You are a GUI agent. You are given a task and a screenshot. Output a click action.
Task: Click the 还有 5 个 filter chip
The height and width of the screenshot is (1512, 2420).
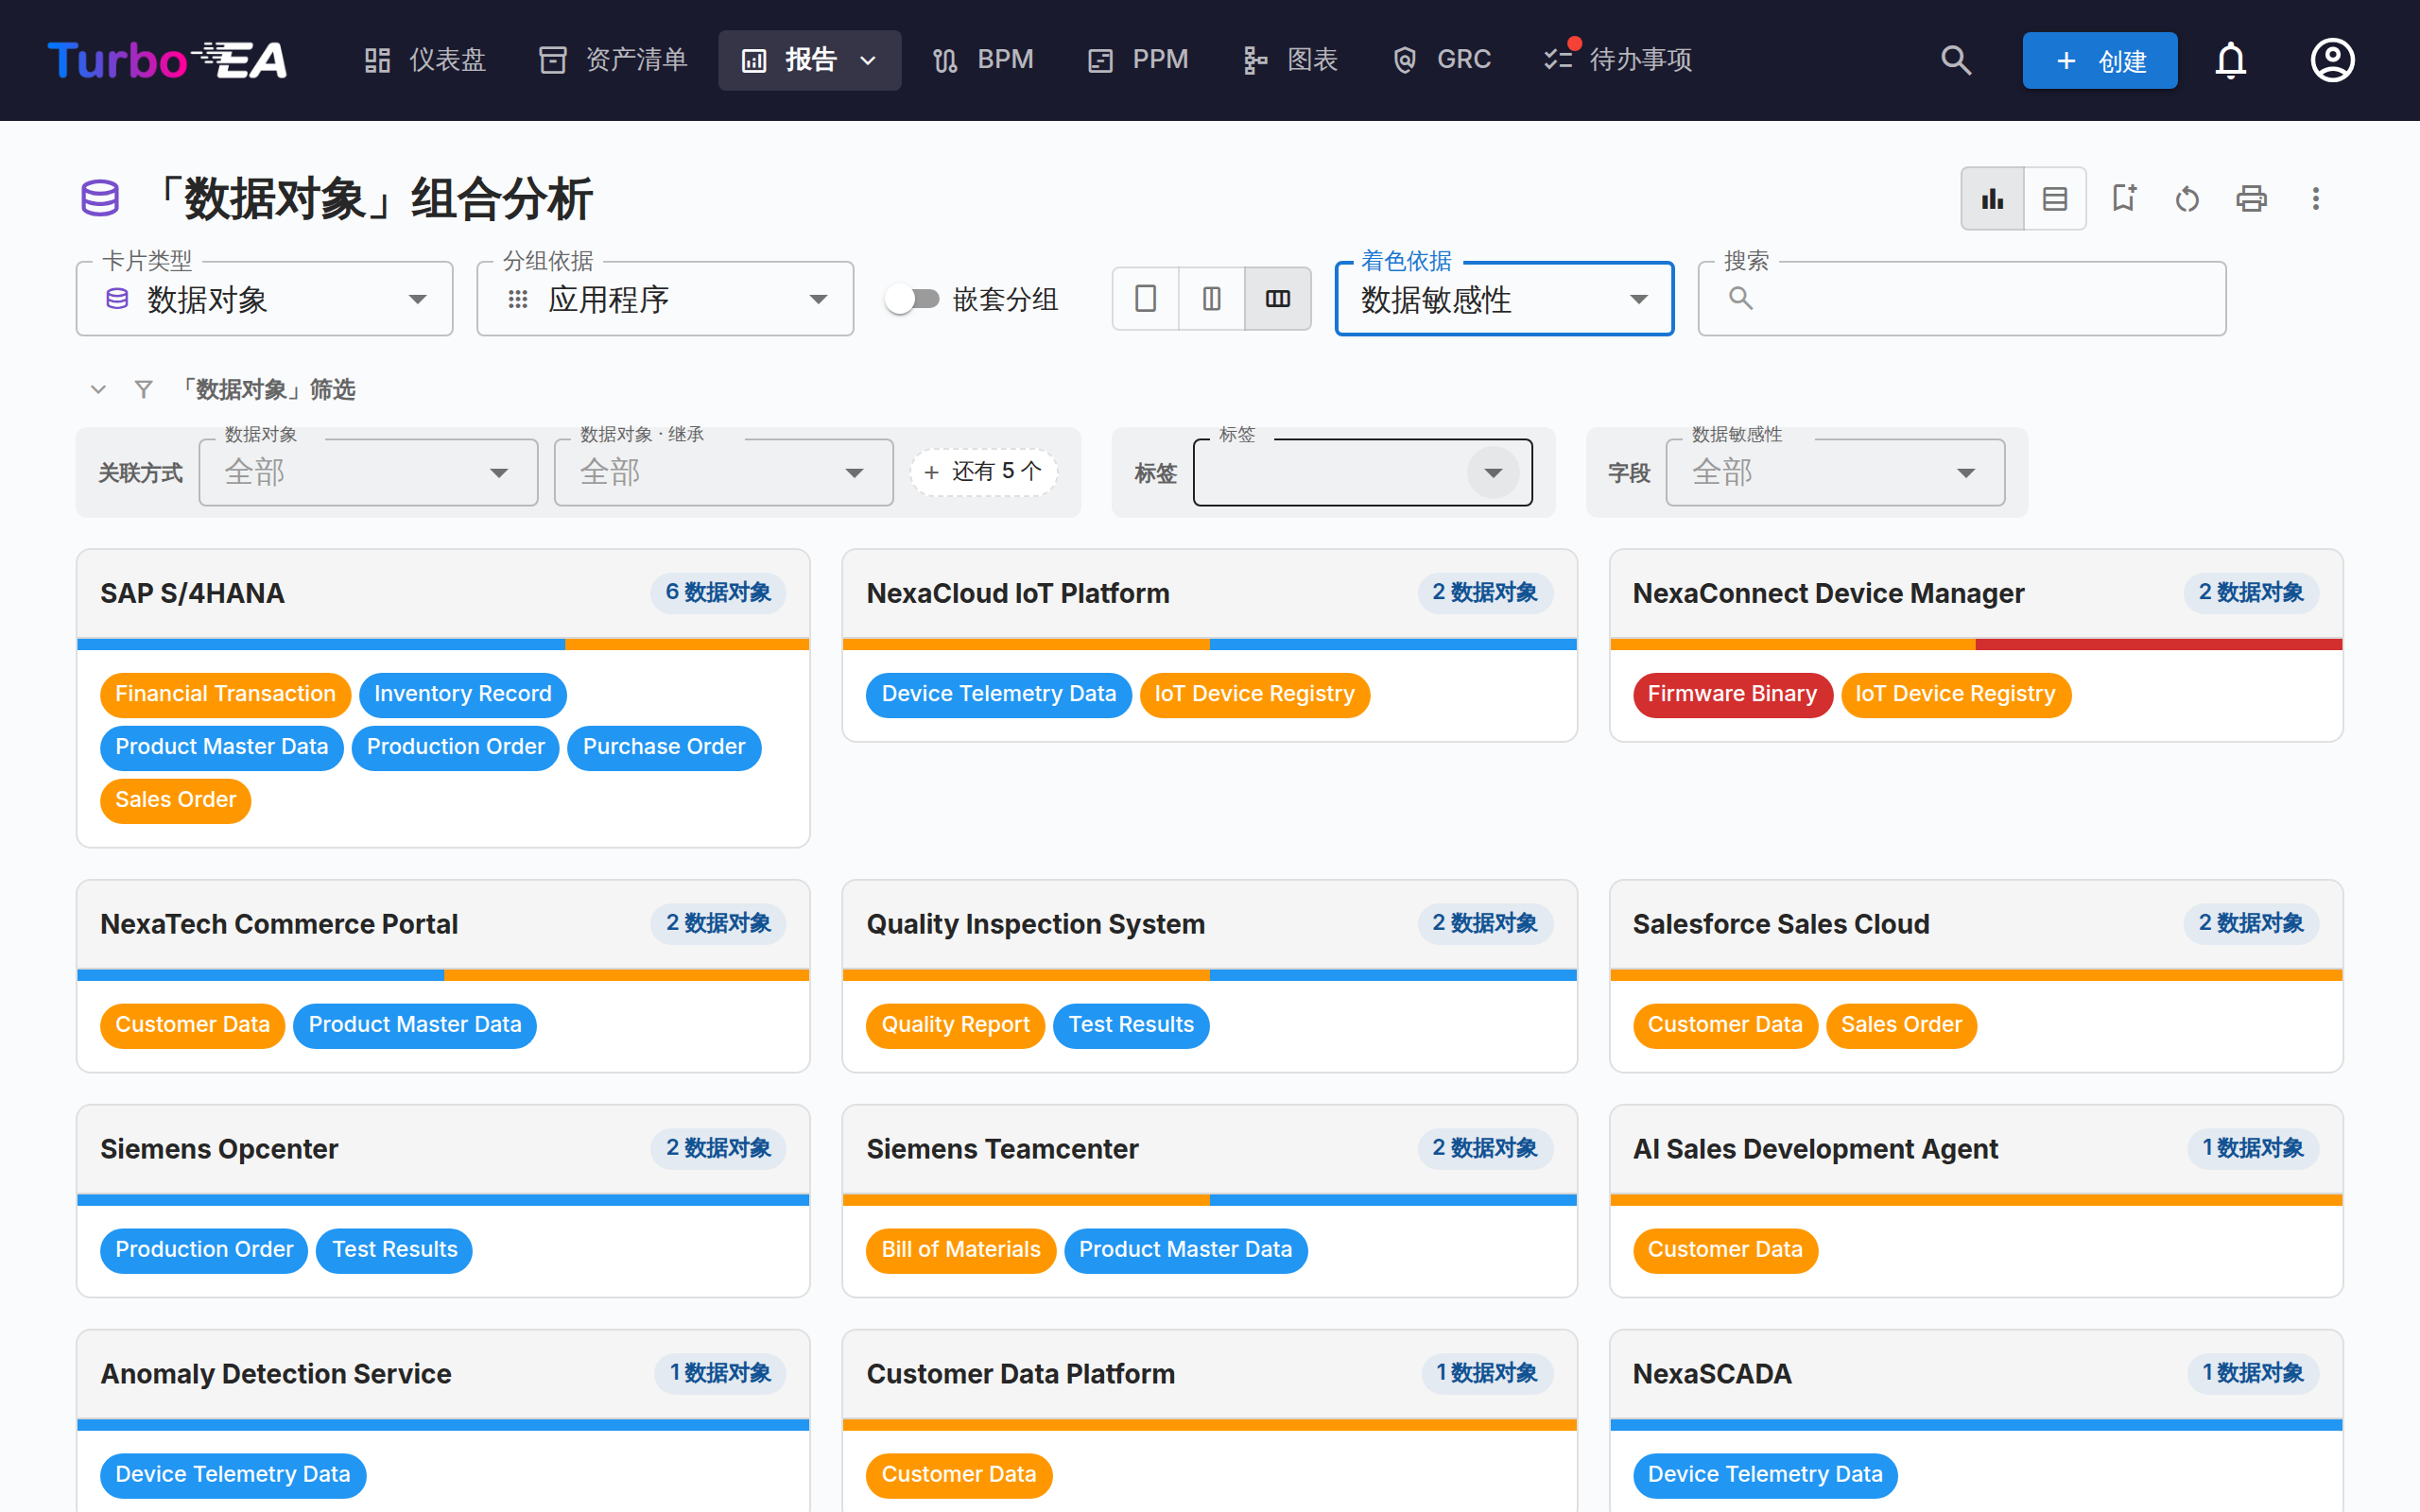(983, 471)
